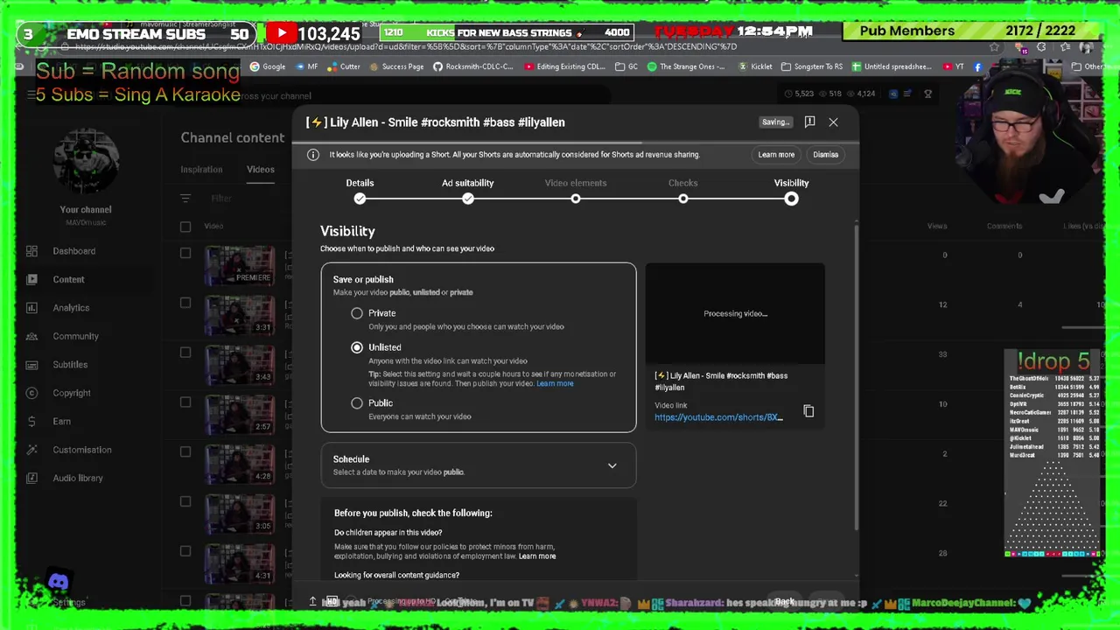Open the Success Page bookmark
This screenshot has height=630, width=1120.
pyautogui.click(x=395, y=66)
